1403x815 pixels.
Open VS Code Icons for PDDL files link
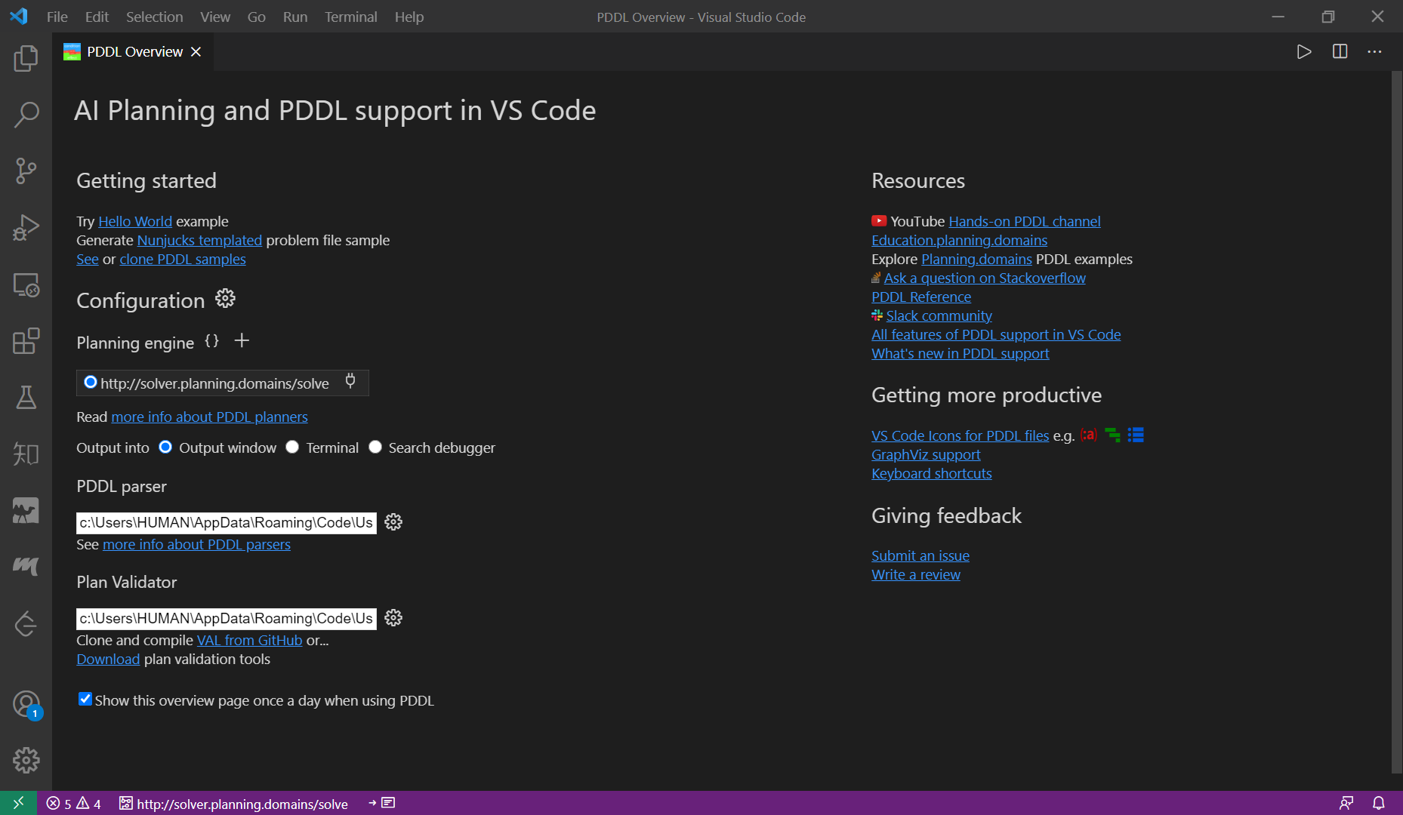click(960, 435)
